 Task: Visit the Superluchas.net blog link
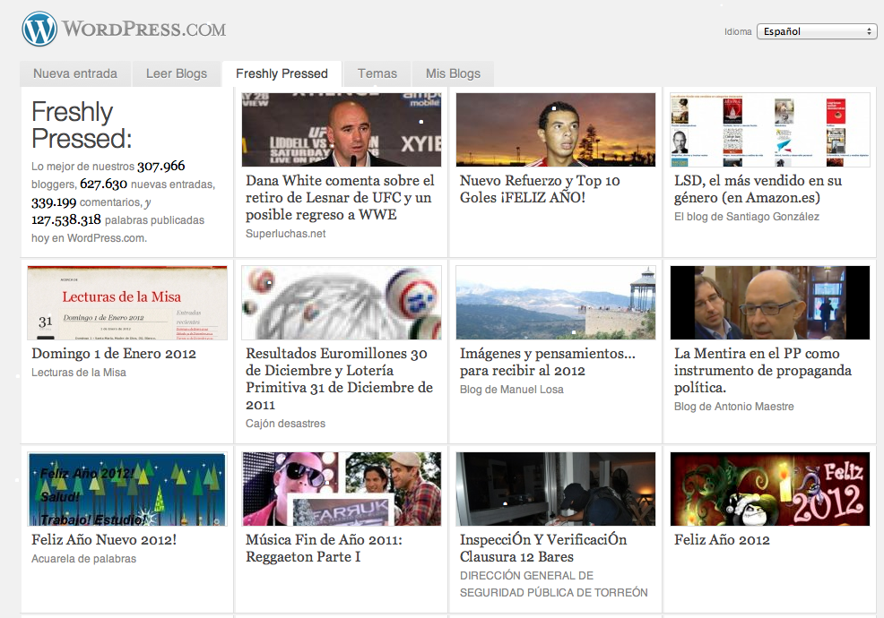[x=285, y=234]
